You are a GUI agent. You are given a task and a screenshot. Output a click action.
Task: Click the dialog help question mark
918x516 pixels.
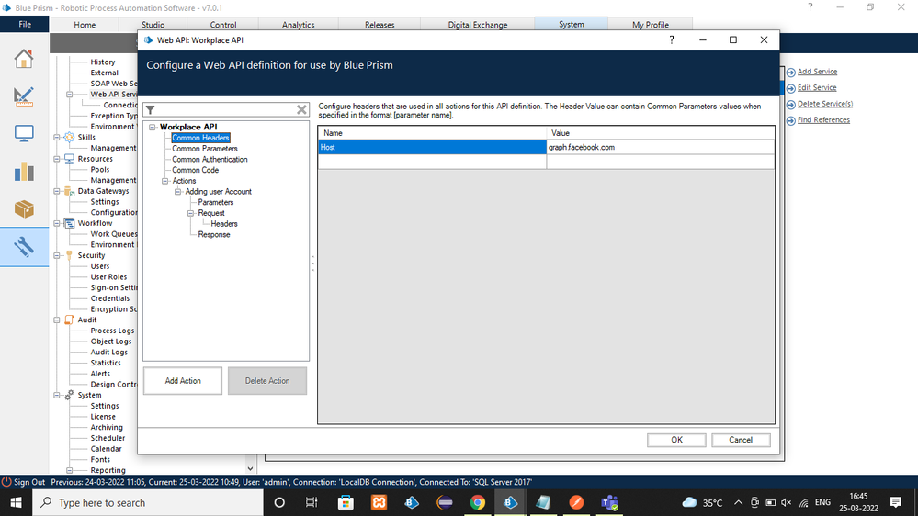coord(672,40)
